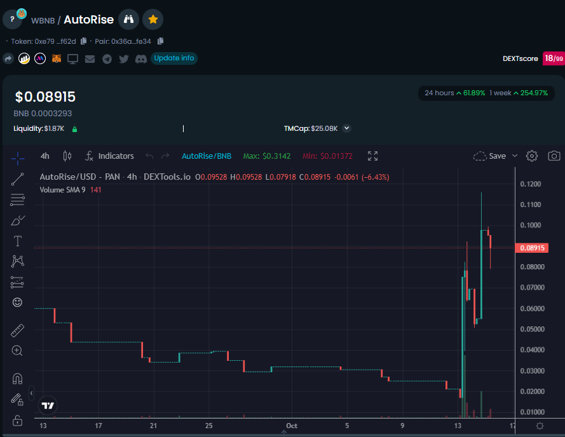Toggle the favorite star for AutoRise

pos(153,20)
